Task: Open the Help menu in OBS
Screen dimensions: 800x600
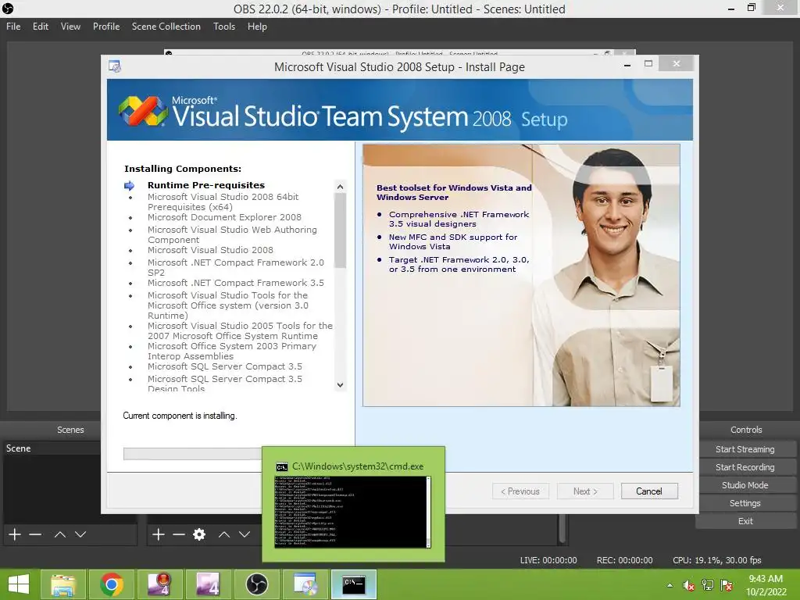Action: (x=257, y=27)
